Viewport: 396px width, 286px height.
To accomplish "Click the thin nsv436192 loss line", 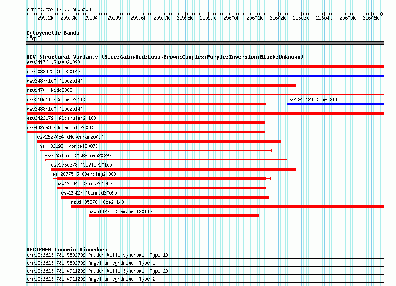I will 156,151.
